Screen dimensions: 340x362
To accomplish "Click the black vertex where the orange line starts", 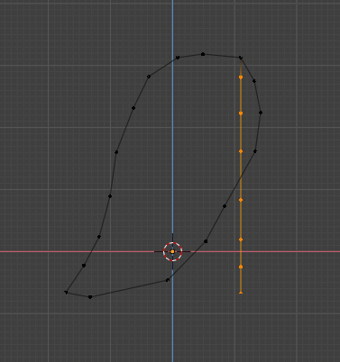I will pos(241,58).
